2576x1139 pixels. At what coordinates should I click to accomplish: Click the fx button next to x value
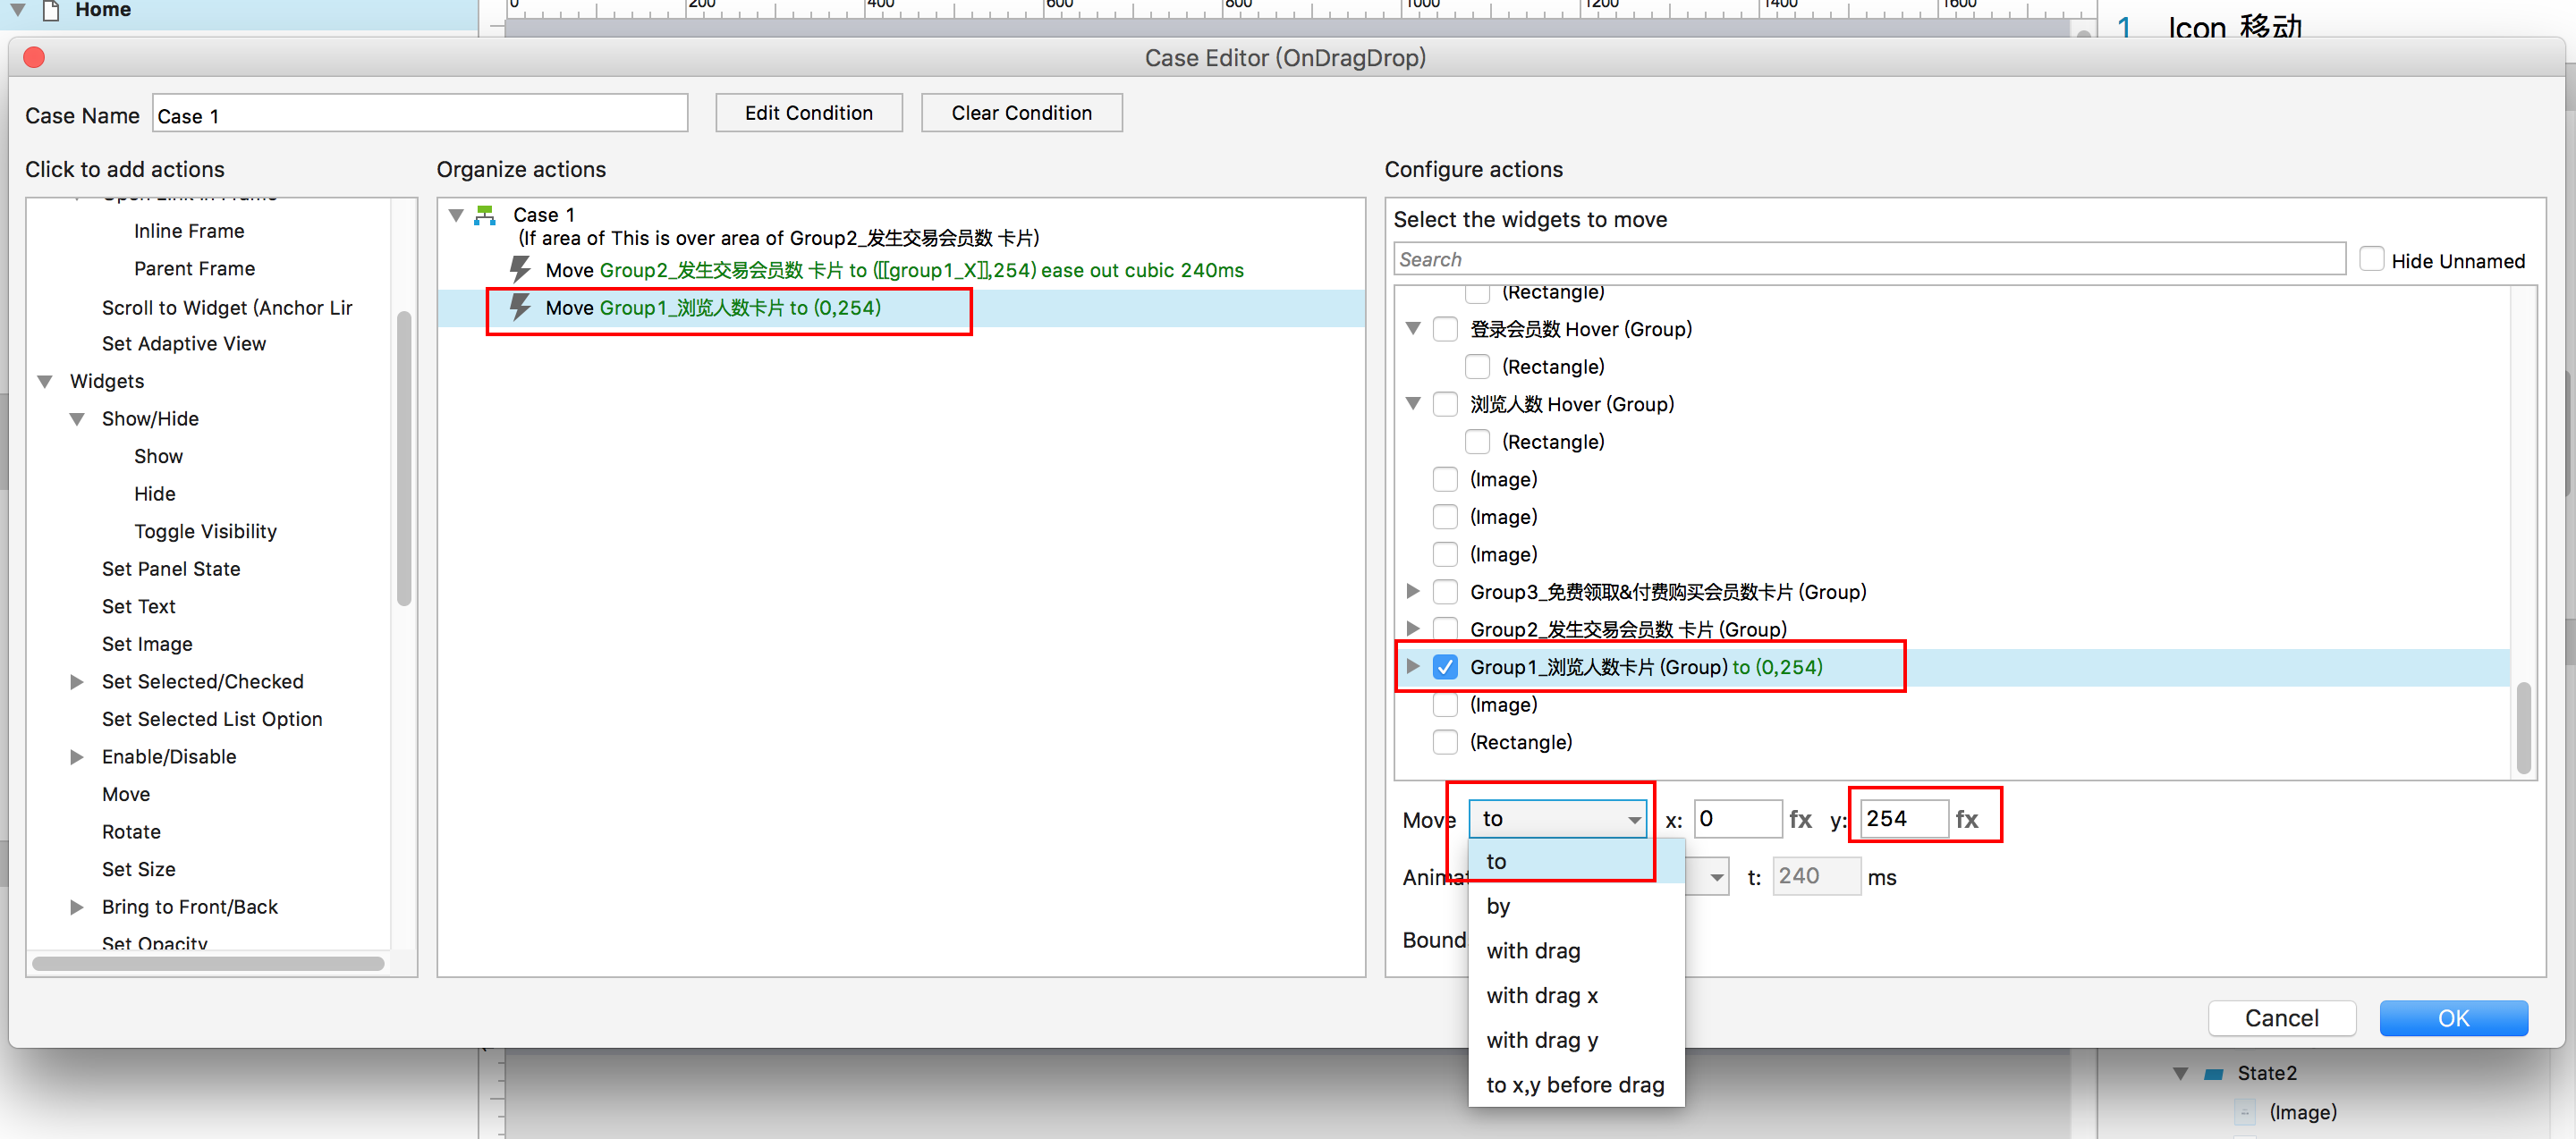click(x=1800, y=819)
